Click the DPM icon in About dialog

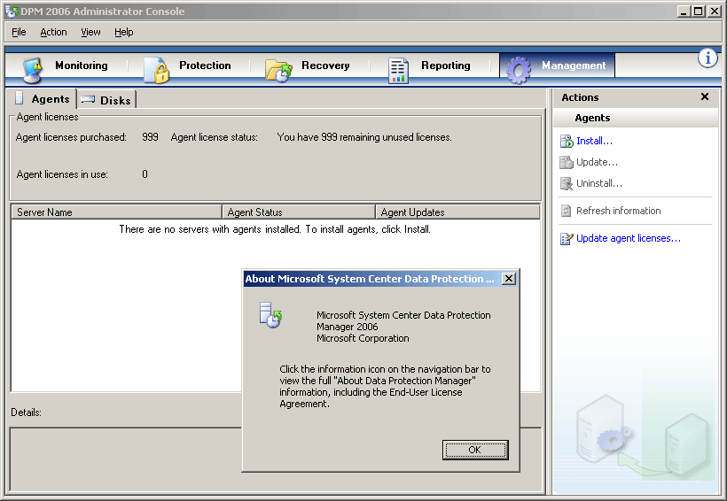coord(270,315)
